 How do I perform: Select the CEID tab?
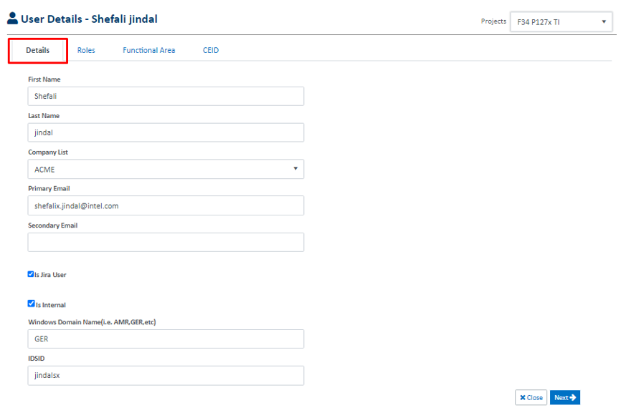(211, 51)
